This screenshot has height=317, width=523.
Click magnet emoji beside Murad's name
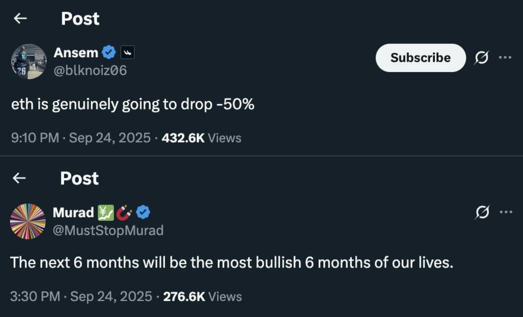click(124, 213)
